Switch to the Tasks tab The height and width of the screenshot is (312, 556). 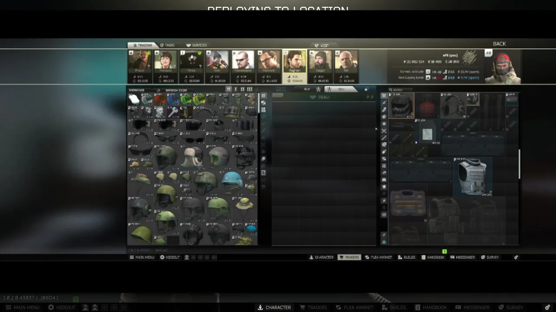point(167,45)
